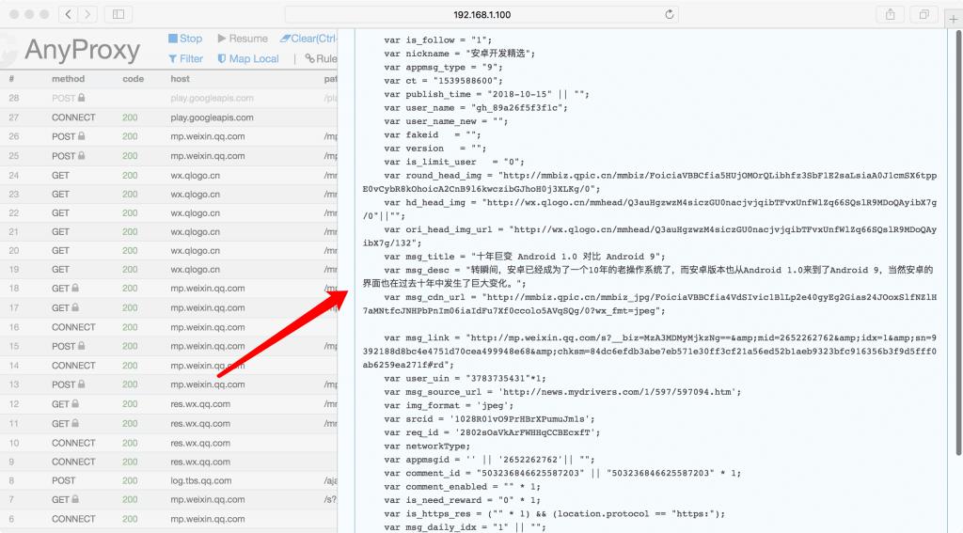This screenshot has width=963, height=533.
Task: Select row 13 POST mp.weixin.qq.com
Action: 169,384
